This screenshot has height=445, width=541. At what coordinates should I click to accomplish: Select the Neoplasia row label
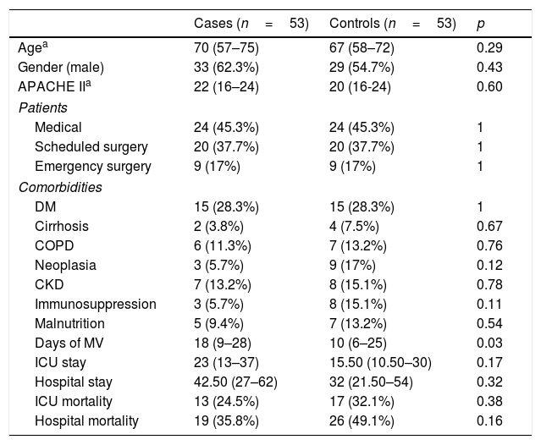click(65, 266)
